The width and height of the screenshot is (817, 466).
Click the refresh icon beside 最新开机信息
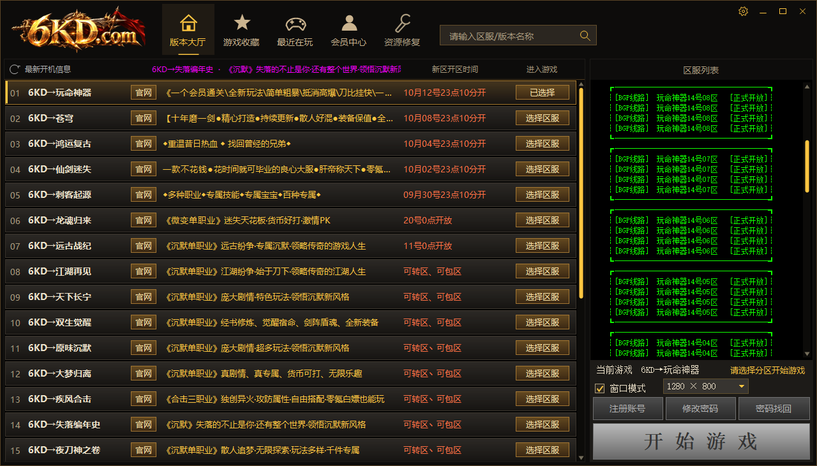tap(15, 69)
